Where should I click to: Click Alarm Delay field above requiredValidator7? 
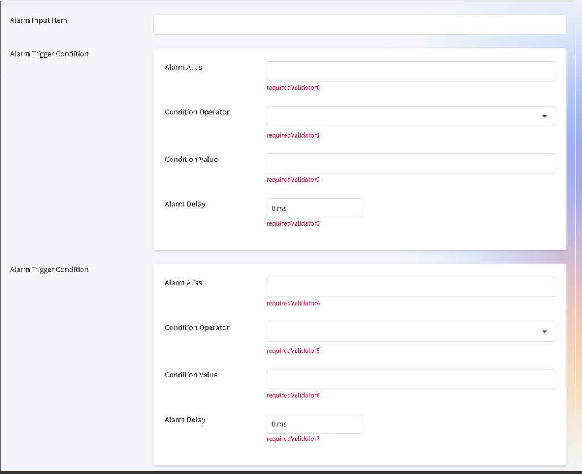click(x=314, y=423)
